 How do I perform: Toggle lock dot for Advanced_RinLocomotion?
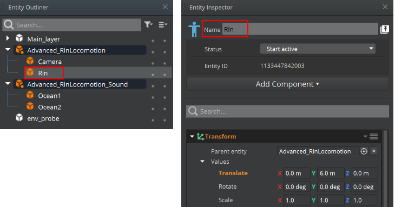(164, 52)
